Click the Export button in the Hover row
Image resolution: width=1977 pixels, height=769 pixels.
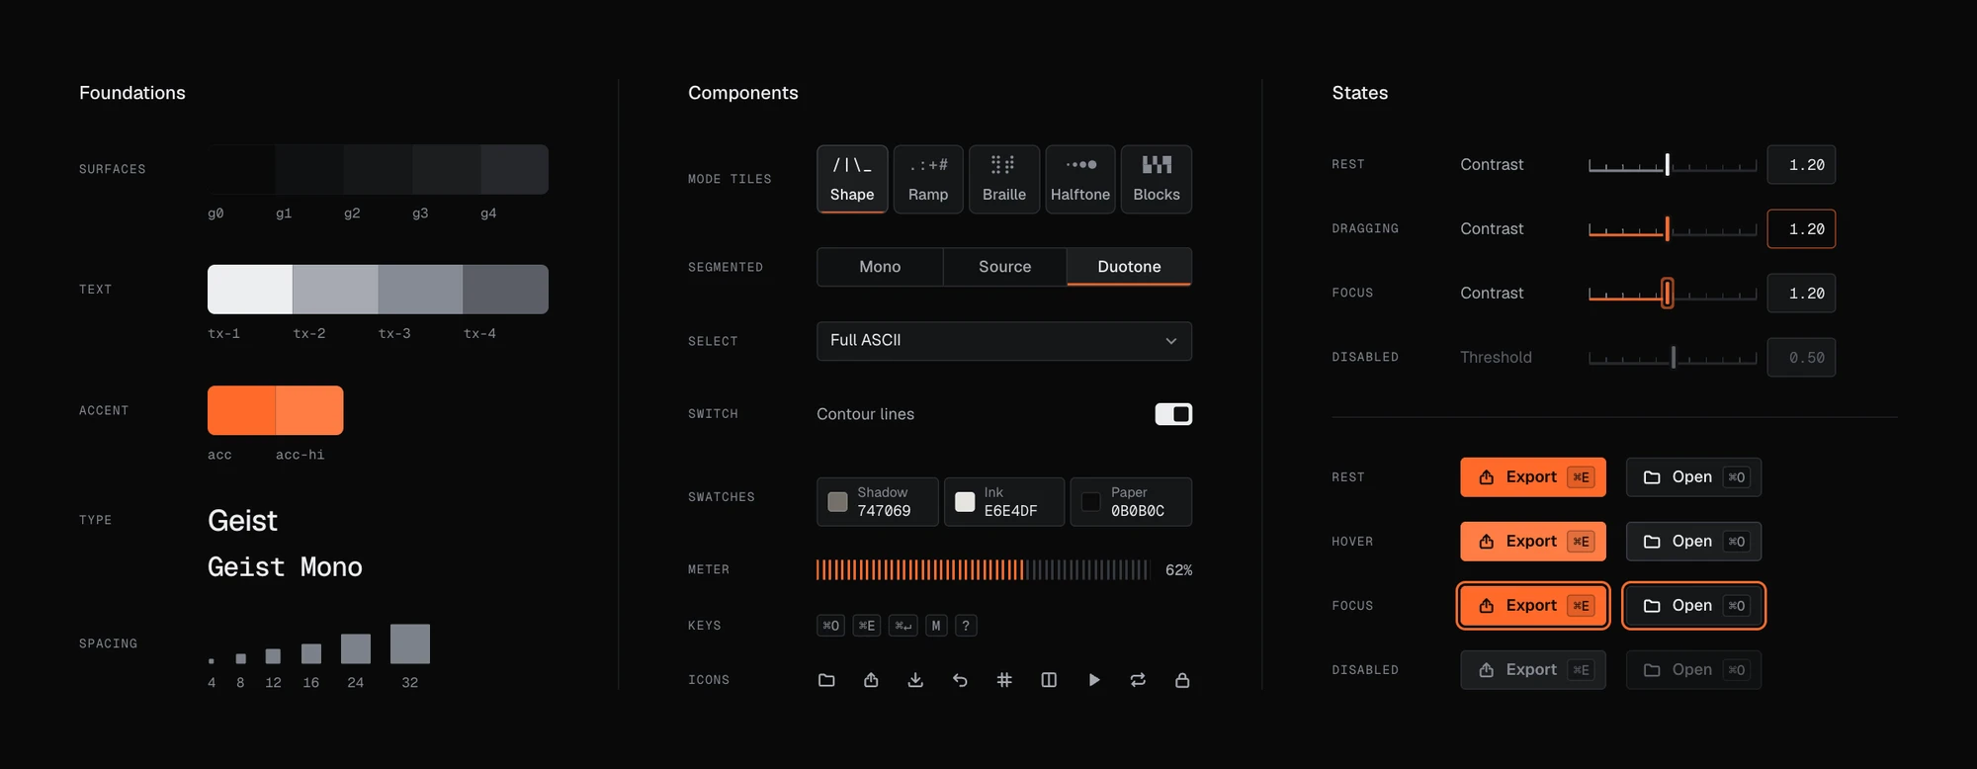pyautogui.click(x=1533, y=542)
